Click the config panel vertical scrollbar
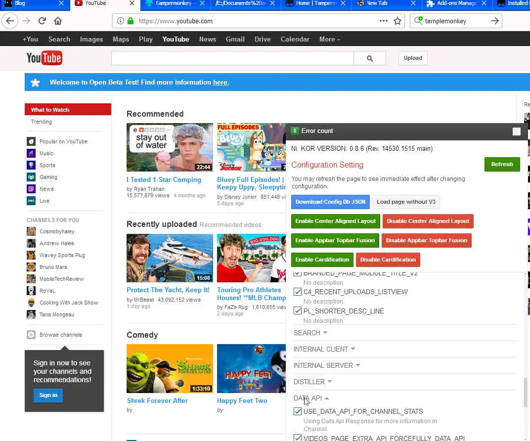The width and height of the screenshot is (530, 441). (526, 392)
